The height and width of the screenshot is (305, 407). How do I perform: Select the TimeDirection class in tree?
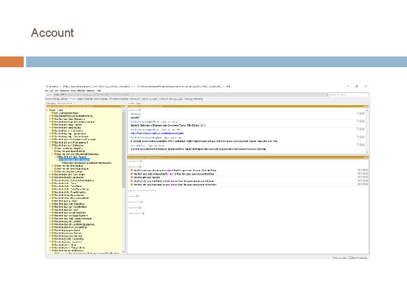point(70,192)
